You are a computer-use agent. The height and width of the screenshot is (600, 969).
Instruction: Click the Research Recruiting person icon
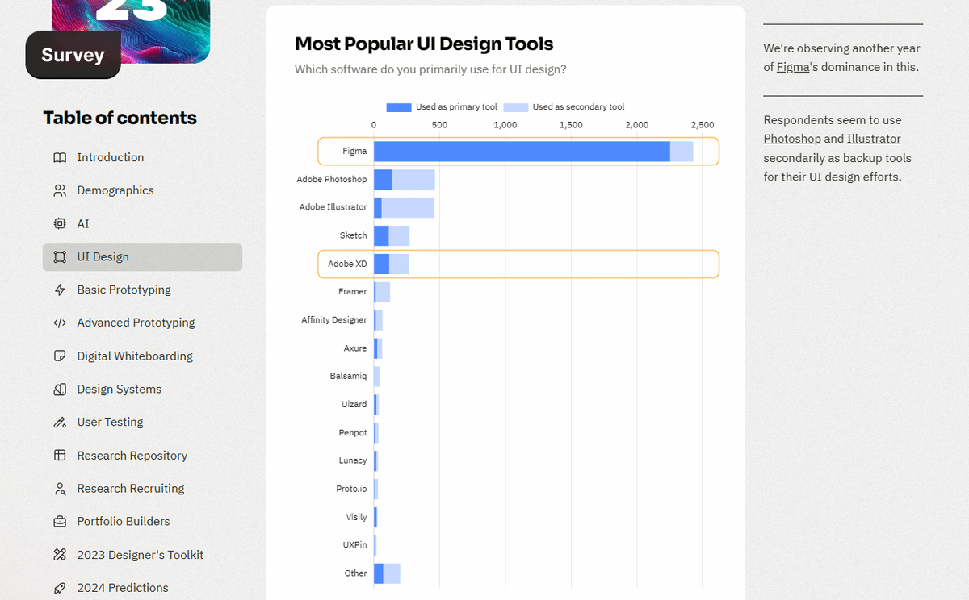pos(60,489)
